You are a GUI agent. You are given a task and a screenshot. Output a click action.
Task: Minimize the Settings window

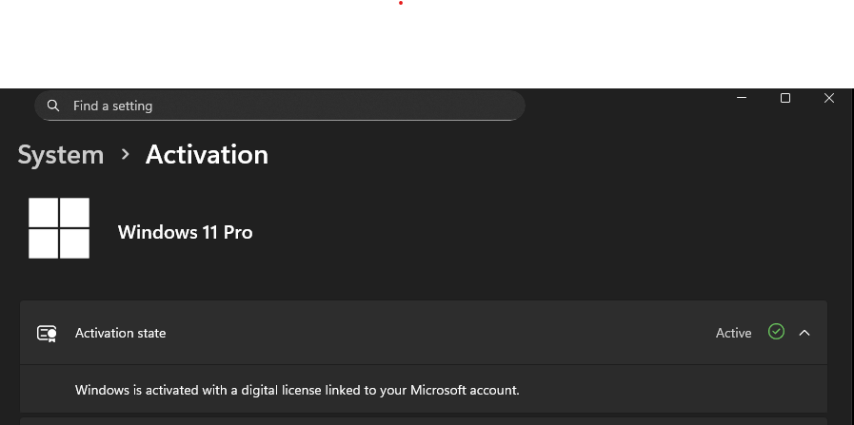point(742,98)
